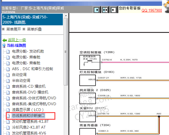169x135 pixels.
Task: Click wire label WRY, 0.5D, 1390
Action: click(x=130, y=114)
